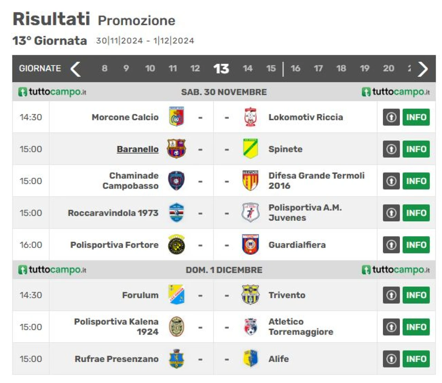
Task: Open the Baranello team link
Action: point(137,149)
